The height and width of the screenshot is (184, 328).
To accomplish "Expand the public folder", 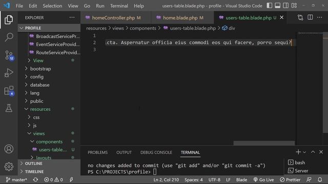I will tap(49, 101).
